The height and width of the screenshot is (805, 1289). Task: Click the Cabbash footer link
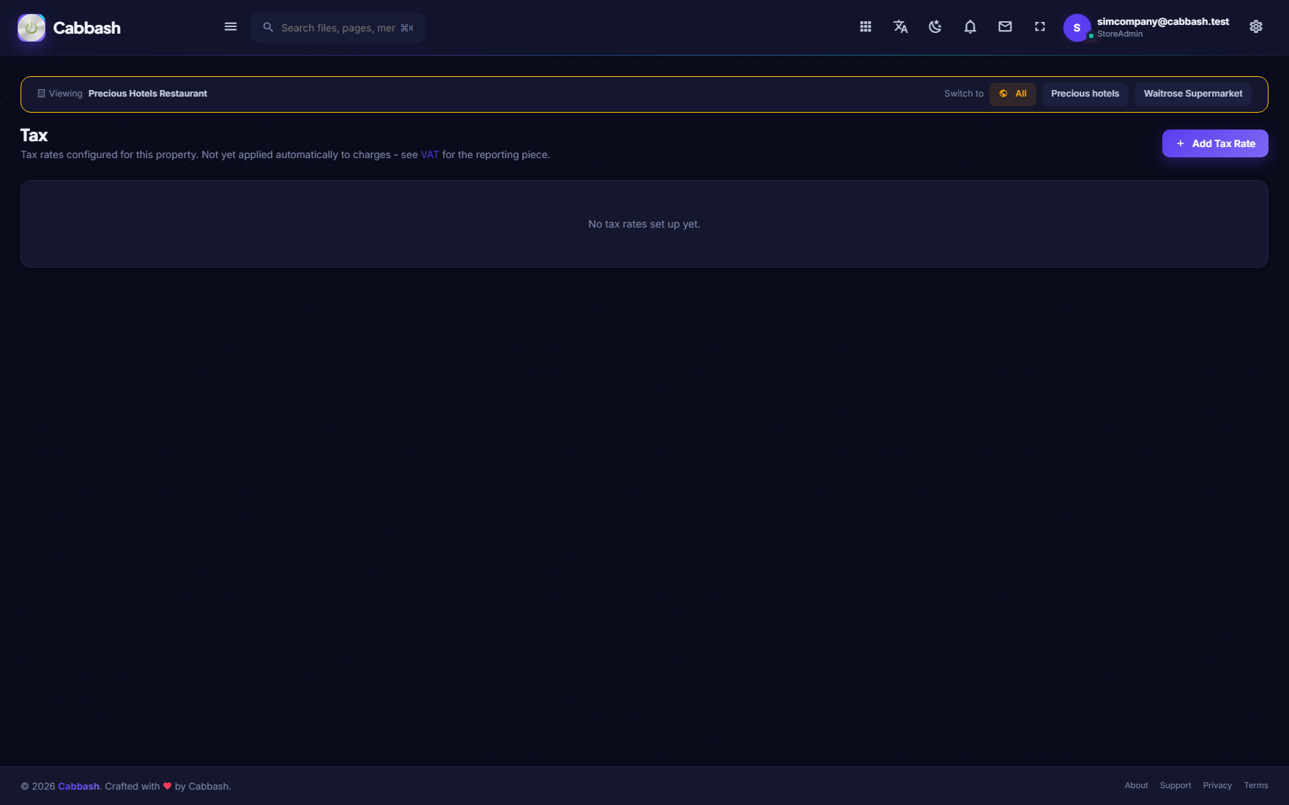pyautogui.click(x=79, y=786)
